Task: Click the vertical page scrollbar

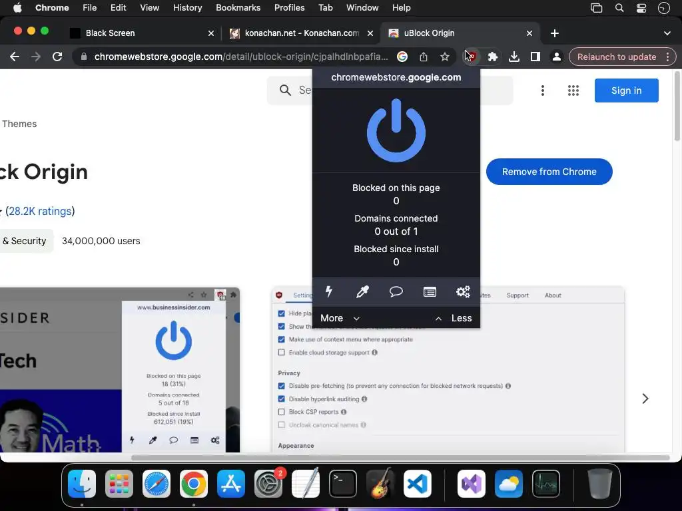Action: point(677,106)
